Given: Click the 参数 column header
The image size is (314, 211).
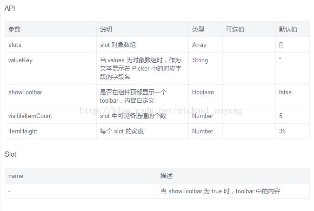Looking at the screenshot, I should 14,29.
